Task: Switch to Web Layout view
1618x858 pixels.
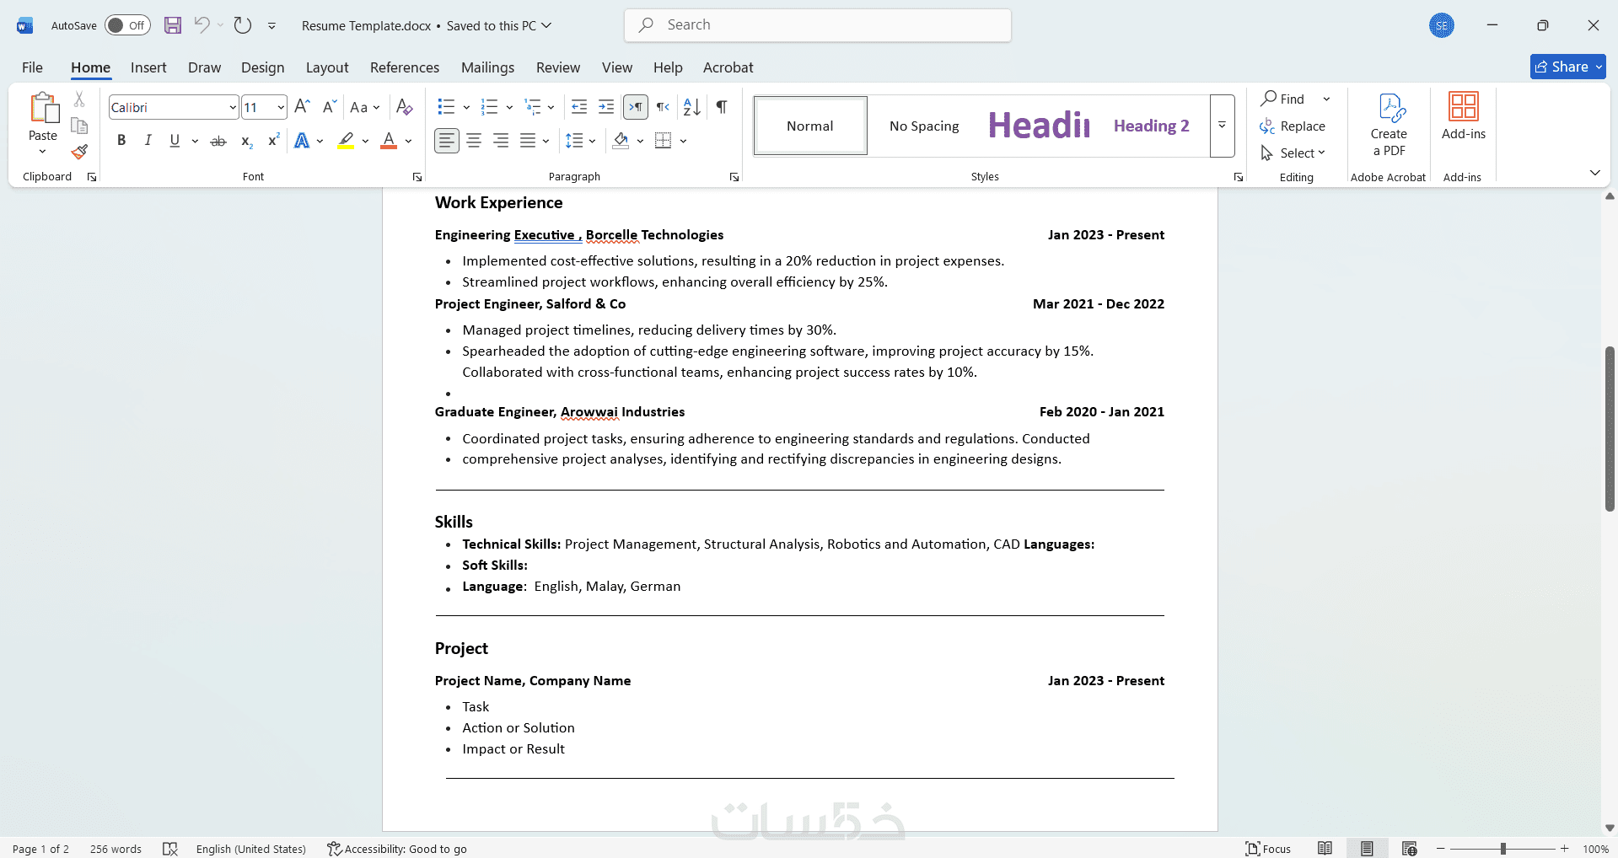Action: pos(1409,849)
